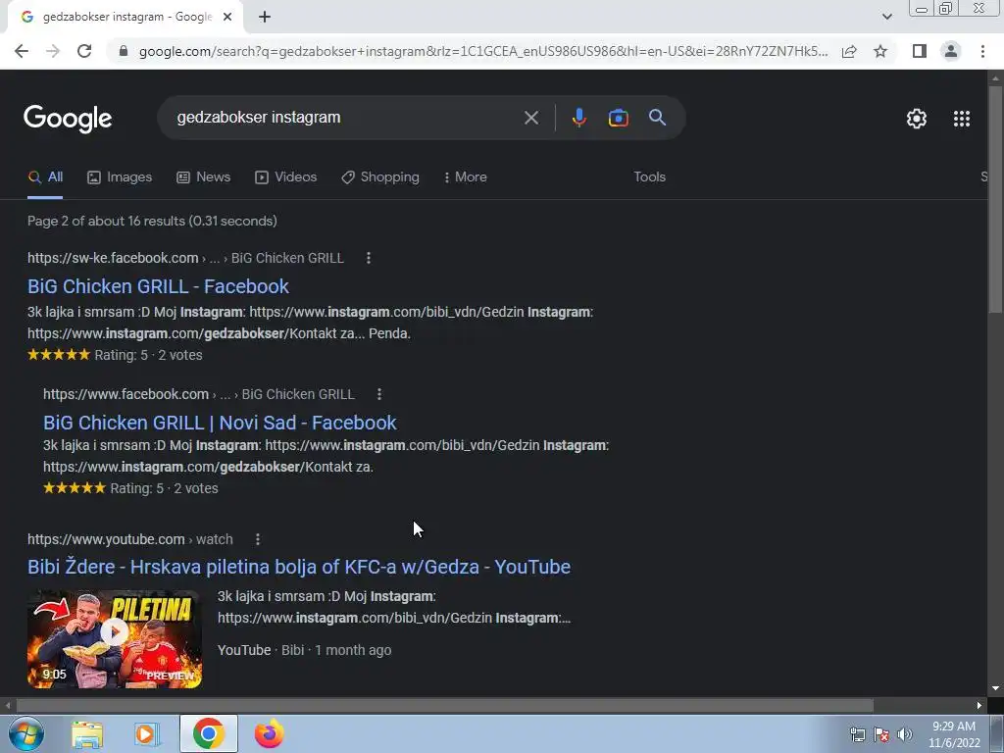This screenshot has height=753, width=1004.
Task: Click the https://www.youtube.com › watch breadcrumb
Action: click(x=130, y=540)
